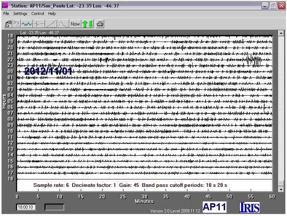
Task: Click the open file toolbar icon
Action: [8, 24]
